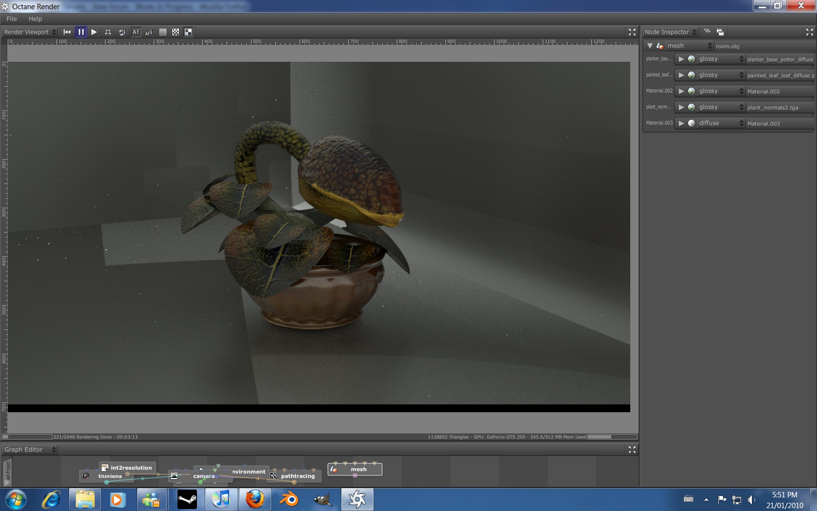Open the File menu
Viewport: 817px width, 511px height.
click(12, 19)
